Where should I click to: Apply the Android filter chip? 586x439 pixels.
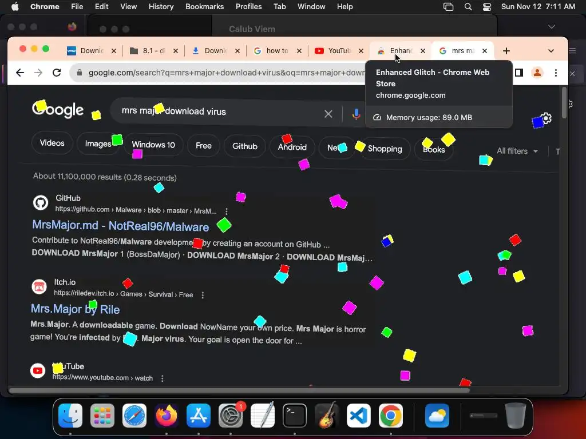(x=292, y=147)
